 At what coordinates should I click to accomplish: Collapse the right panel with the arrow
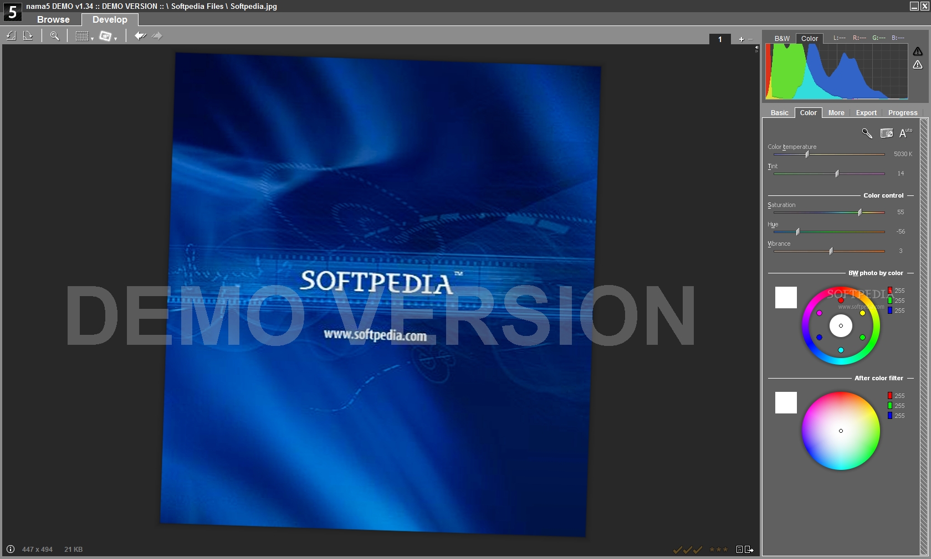[756, 48]
